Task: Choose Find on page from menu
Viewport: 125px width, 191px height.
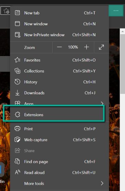Action: pyautogui.click(x=59, y=162)
